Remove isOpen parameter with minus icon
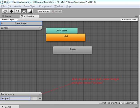The image size is (140, 108). [x=40, y=98]
